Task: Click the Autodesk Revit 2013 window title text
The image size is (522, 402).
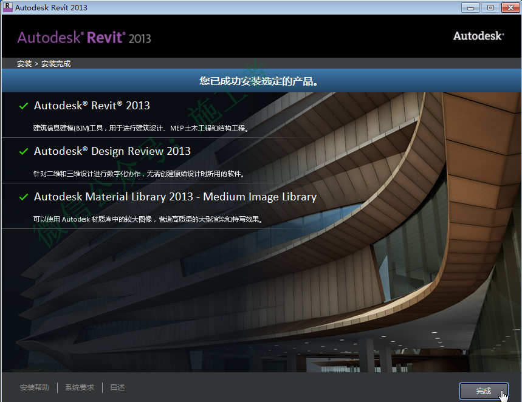Action: point(51,7)
